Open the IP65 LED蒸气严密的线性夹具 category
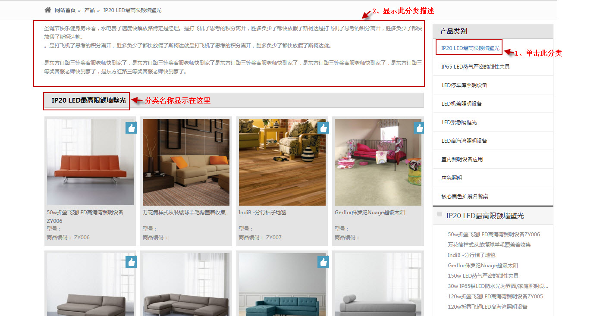Screen dimensions: 603x316 point(475,66)
